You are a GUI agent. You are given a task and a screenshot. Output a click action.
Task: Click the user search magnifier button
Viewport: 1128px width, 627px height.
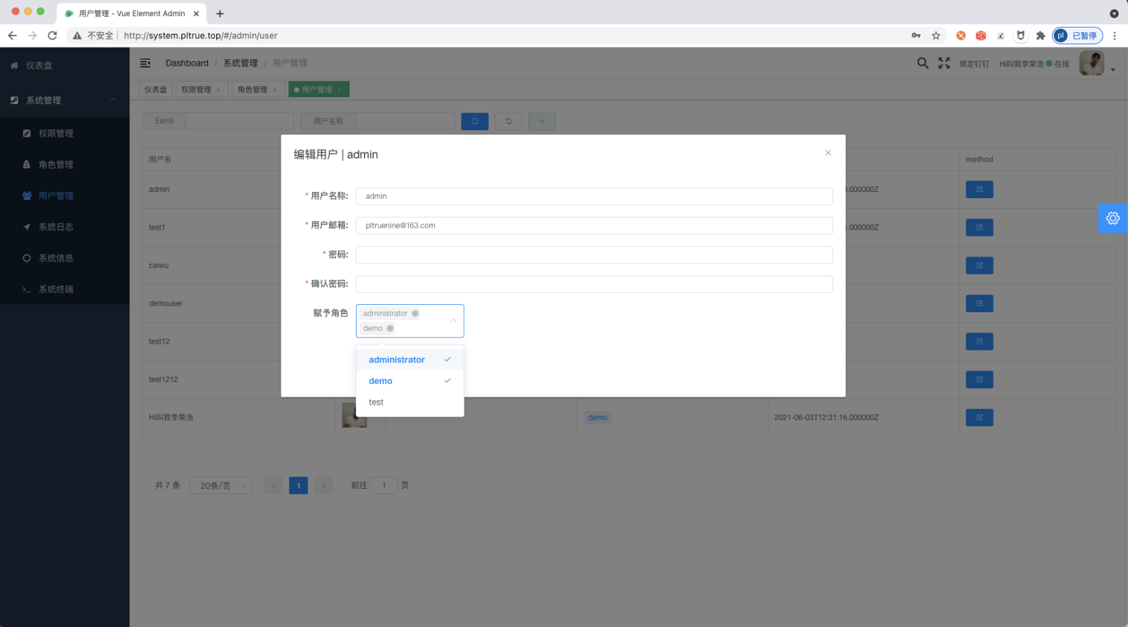[475, 121]
